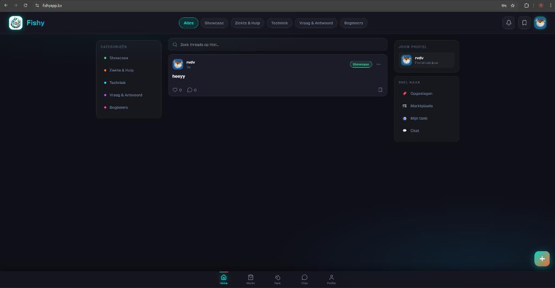
Task: Open Tank in bottom navigation
Action: (x=277, y=279)
